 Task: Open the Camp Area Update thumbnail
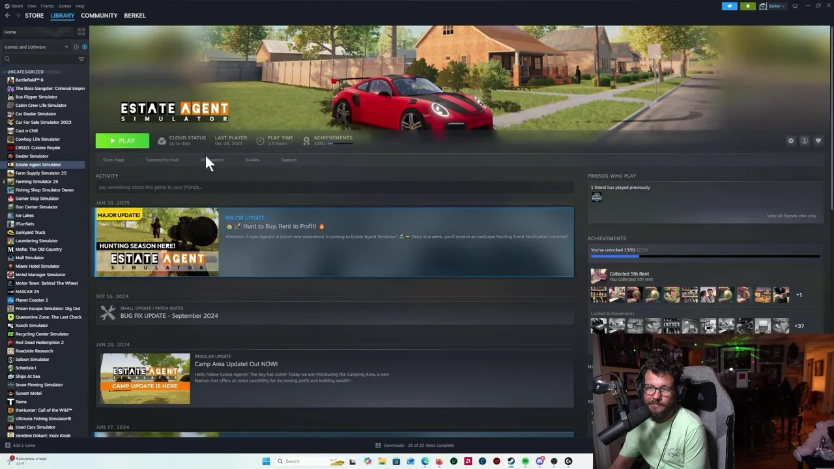tap(145, 378)
